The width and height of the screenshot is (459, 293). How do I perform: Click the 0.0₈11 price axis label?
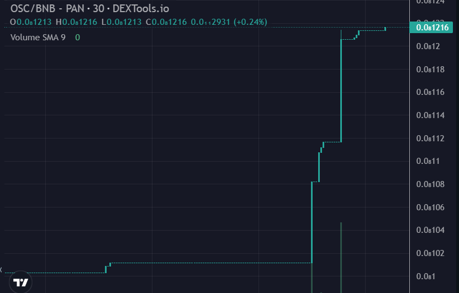(428, 161)
